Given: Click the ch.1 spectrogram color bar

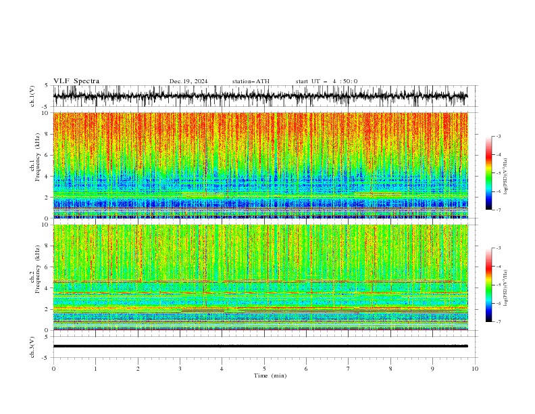Looking at the screenshot, I should pos(488,173).
